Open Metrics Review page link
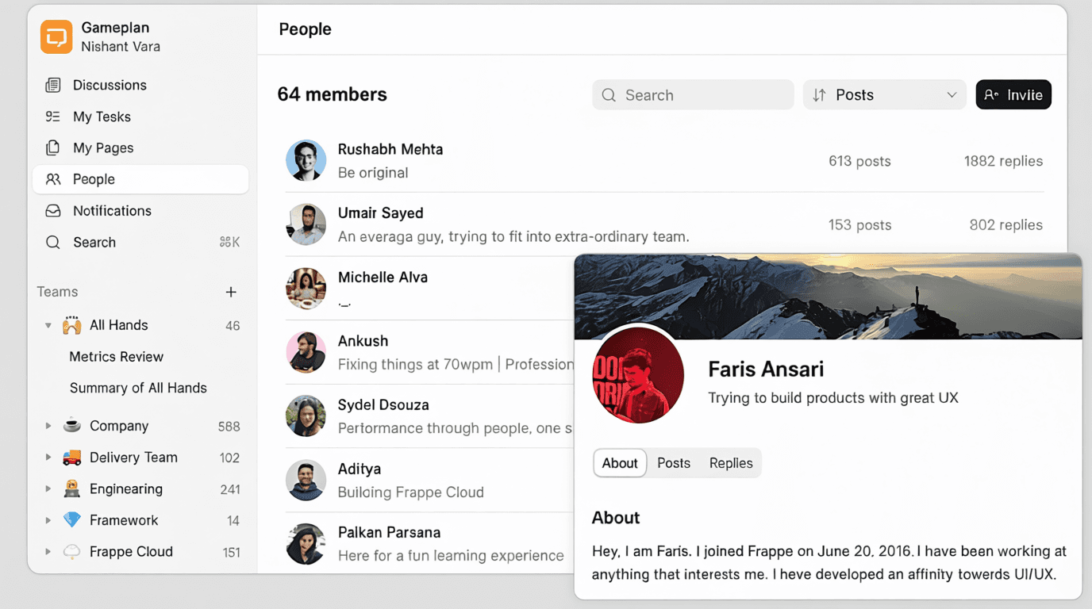 pos(116,357)
